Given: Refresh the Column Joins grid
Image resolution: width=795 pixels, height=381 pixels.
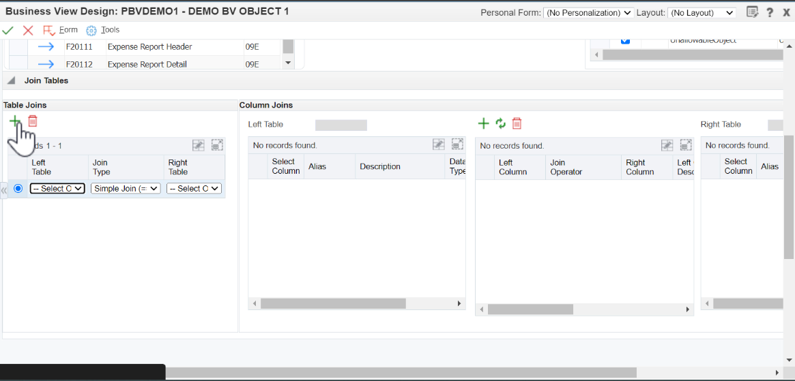Looking at the screenshot, I should [x=500, y=123].
